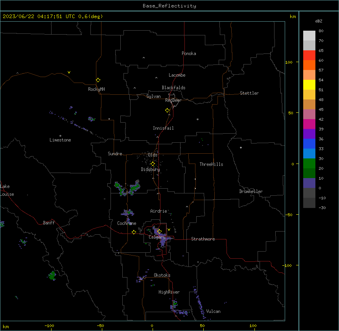339x331 pixels.
Task: Click the yellow diamond marker south of RedDeer
Action: click(167, 110)
